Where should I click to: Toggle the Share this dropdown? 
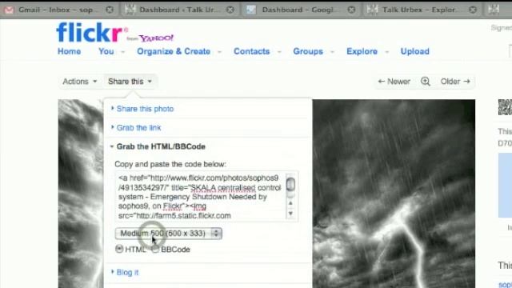(130, 82)
